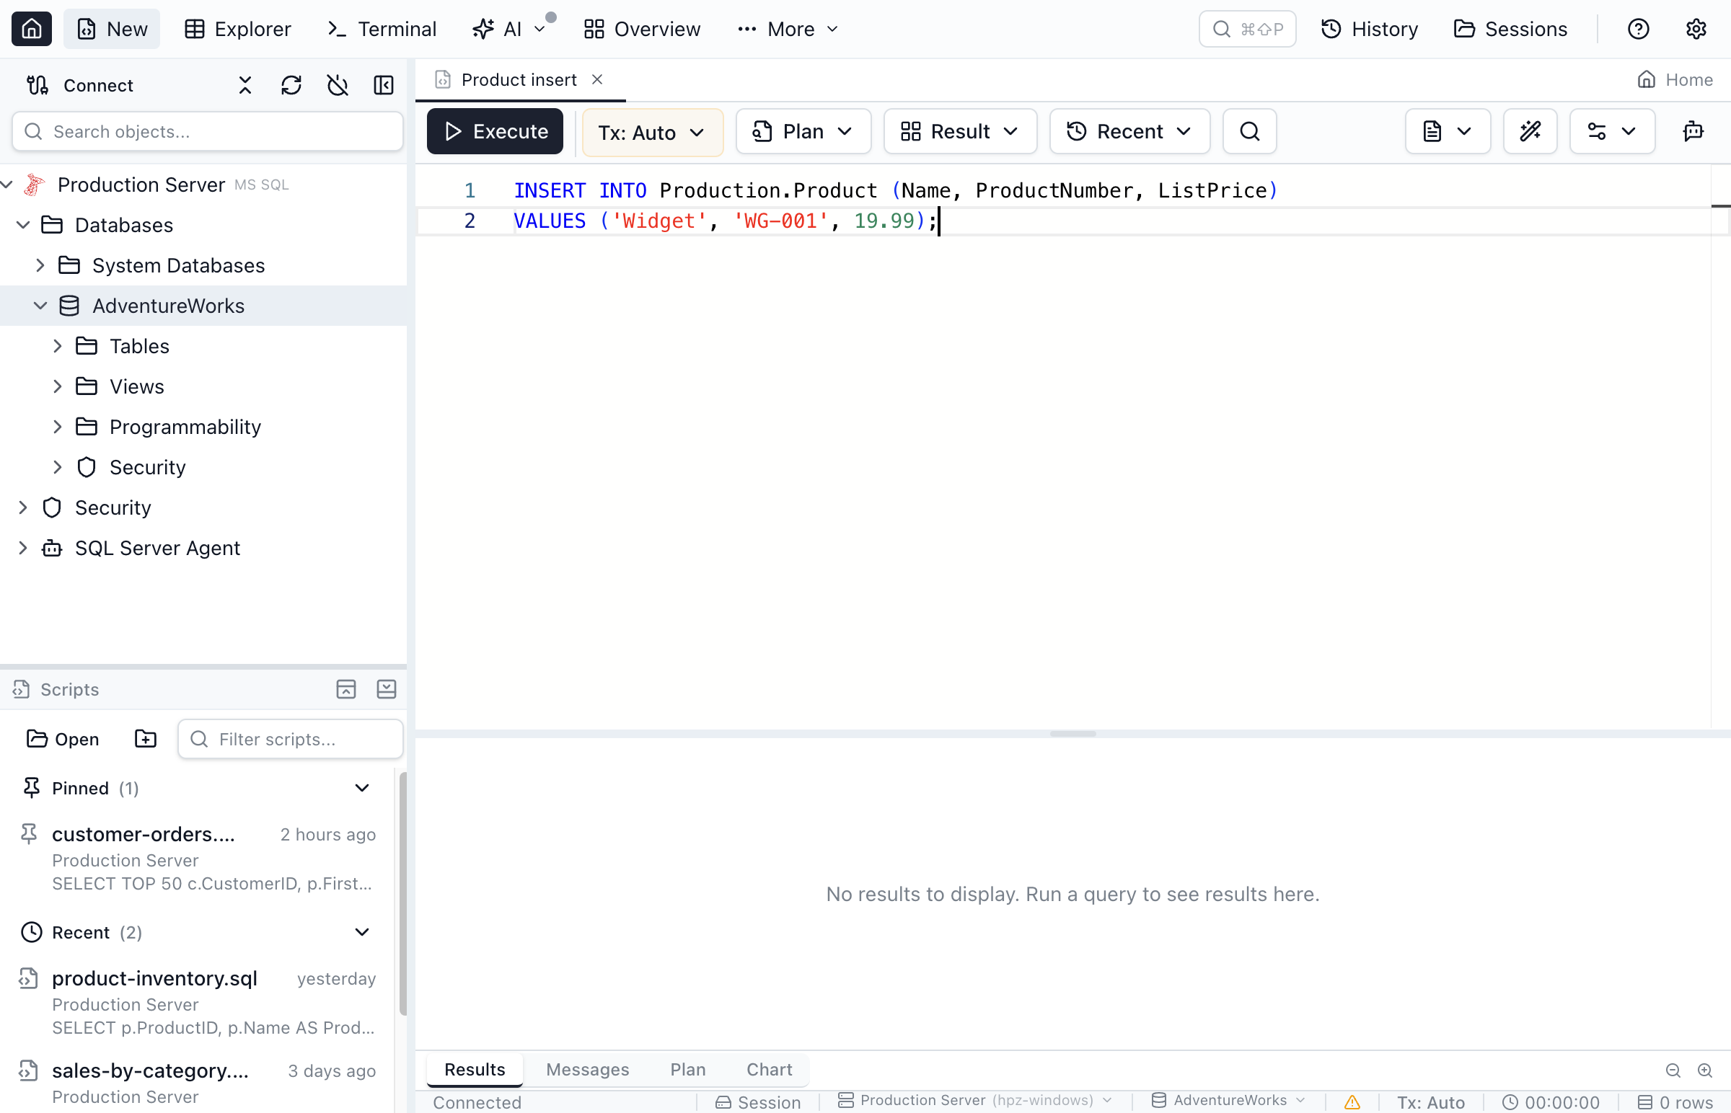Zoom in results icon
The image size is (1731, 1113).
pyautogui.click(x=1704, y=1071)
